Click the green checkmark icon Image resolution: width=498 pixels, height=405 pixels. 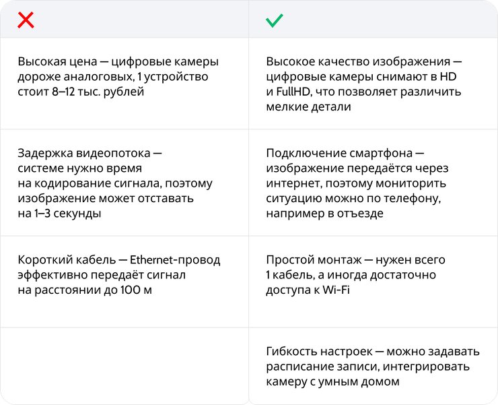[x=274, y=20]
